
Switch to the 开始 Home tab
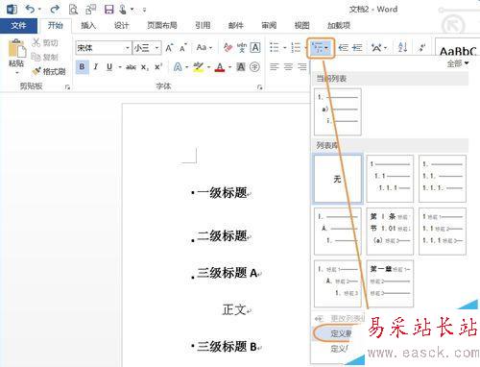(x=55, y=25)
